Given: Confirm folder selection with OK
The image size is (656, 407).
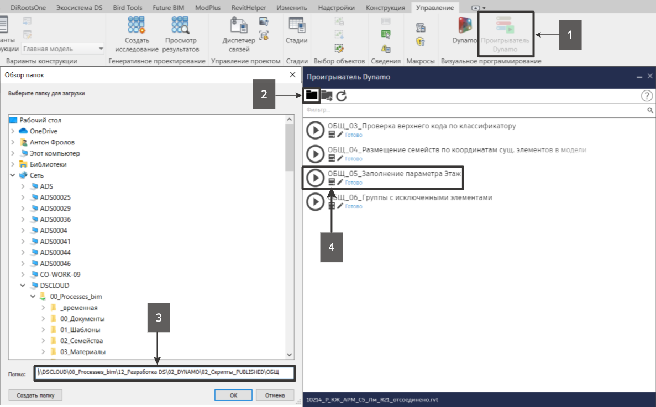Looking at the screenshot, I should click(233, 395).
